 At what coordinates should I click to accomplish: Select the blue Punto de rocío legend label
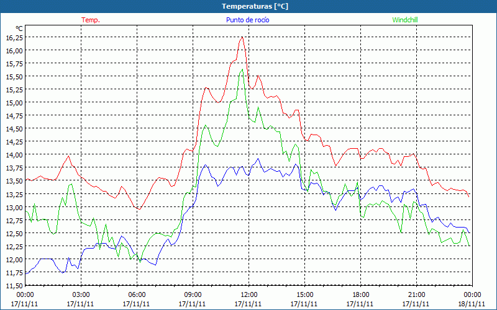click(247, 20)
